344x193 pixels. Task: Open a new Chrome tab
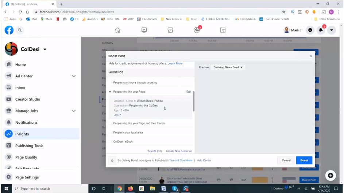coord(61,4)
